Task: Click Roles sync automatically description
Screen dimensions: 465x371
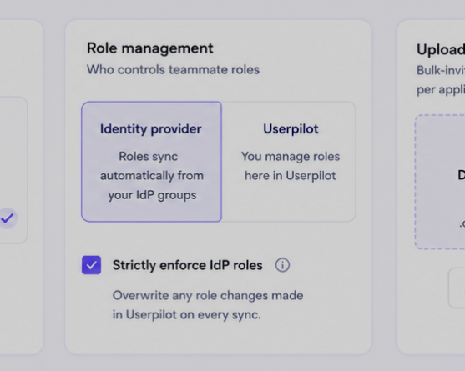Action: click(x=152, y=176)
